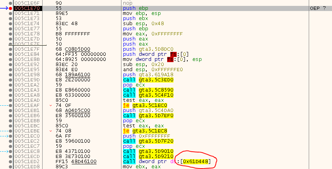Toggle breakpoint dot for address 005C1E6F

[x=10, y=3]
